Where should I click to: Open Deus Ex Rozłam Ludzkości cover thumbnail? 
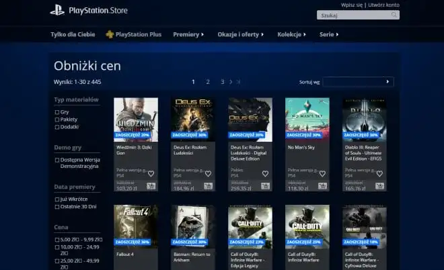coord(193,120)
